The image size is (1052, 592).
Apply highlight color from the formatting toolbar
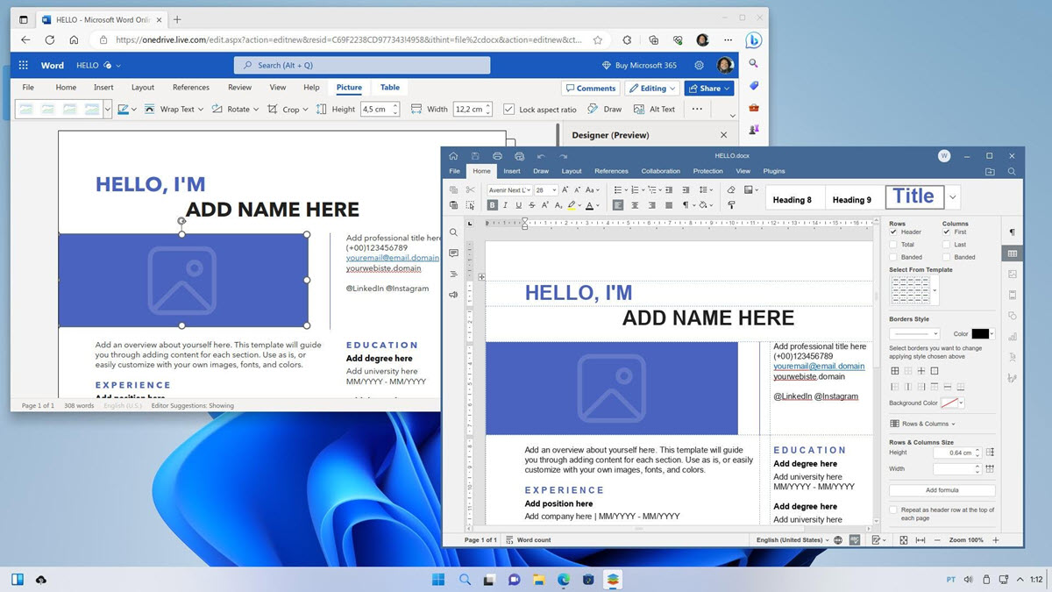click(571, 204)
